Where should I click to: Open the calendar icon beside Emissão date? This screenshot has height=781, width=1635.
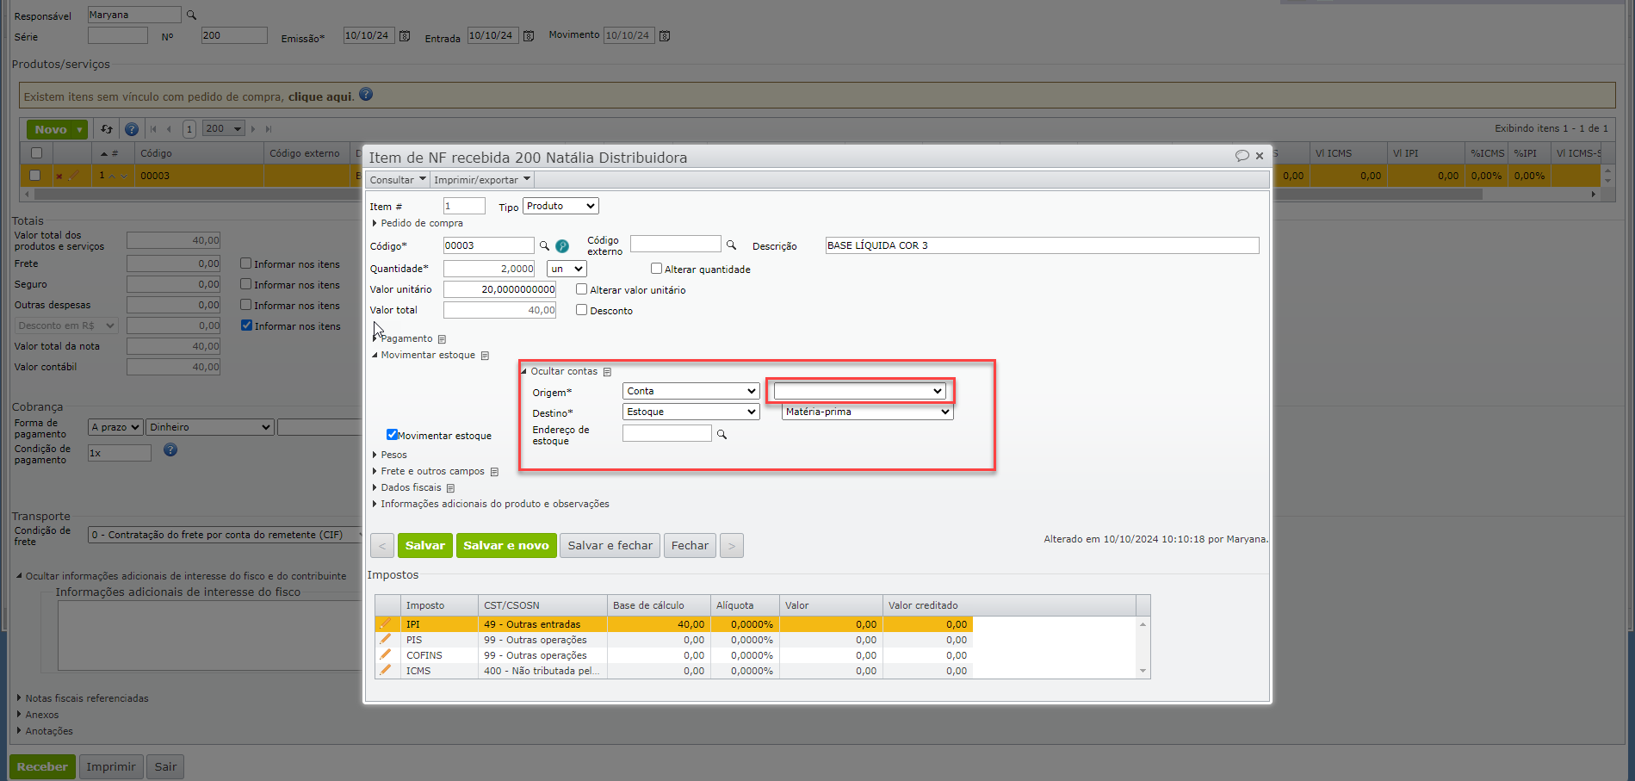click(405, 36)
